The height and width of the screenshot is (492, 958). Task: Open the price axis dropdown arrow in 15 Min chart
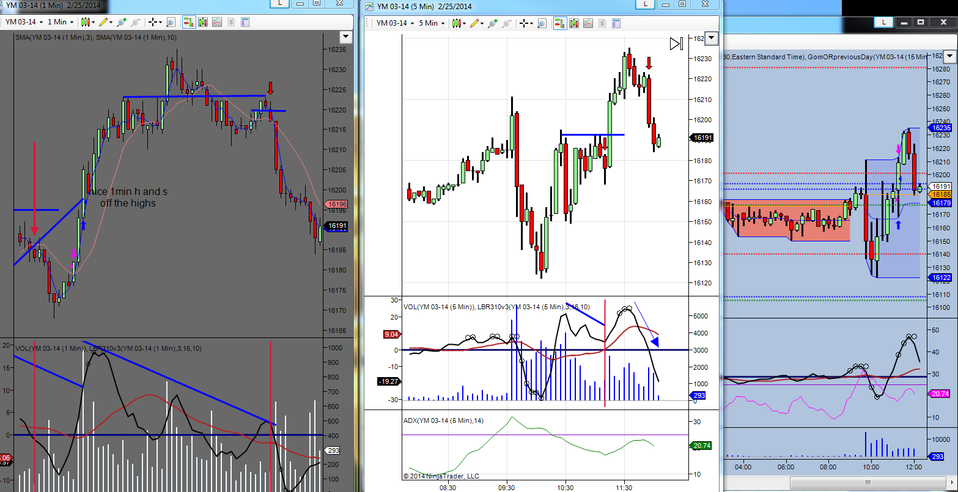coord(950,57)
